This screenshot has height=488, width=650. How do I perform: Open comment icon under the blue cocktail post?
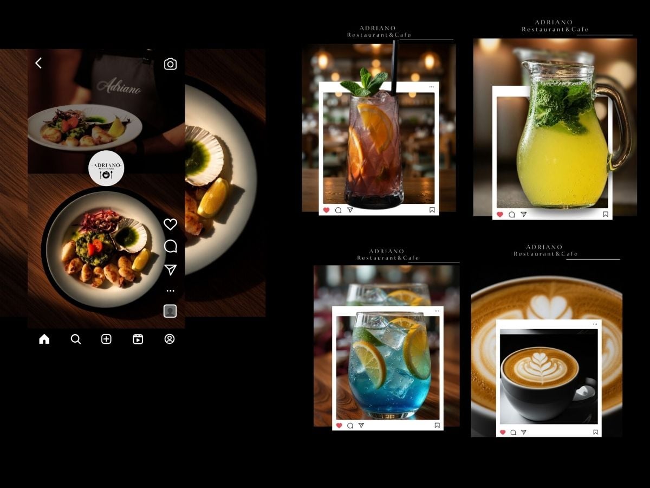tap(350, 426)
